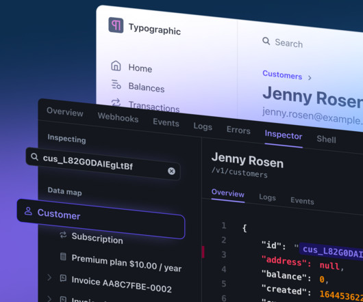Select the Inspector tab

284,135
